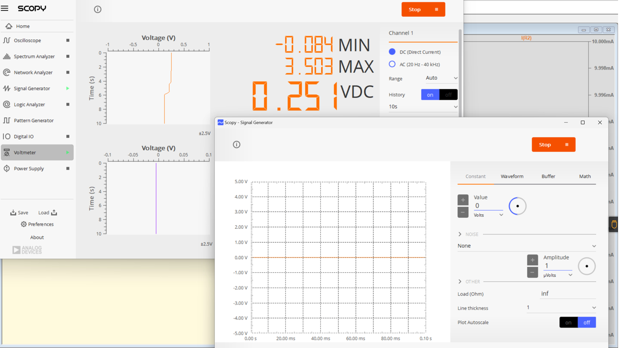Toggle run square next to Spectrum Analyzer
Image resolution: width=619 pixels, height=348 pixels.
pos(68,56)
